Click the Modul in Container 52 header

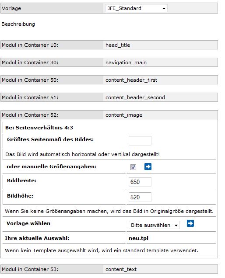pos(109,115)
